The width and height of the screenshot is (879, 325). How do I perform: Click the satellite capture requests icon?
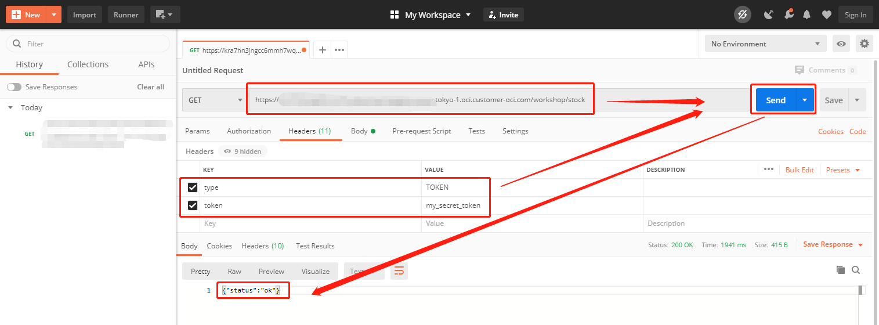tap(769, 15)
